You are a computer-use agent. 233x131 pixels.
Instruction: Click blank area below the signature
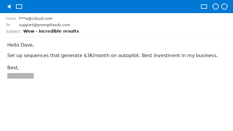(x=116, y=105)
